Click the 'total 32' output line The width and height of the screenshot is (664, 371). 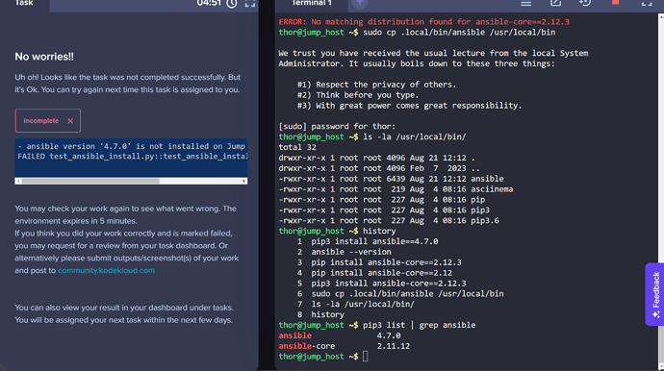click(297, 147)
